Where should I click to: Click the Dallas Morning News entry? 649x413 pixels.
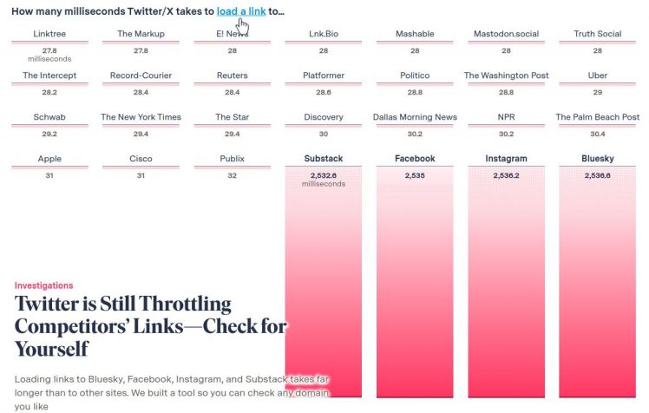(x=415, y=117)
